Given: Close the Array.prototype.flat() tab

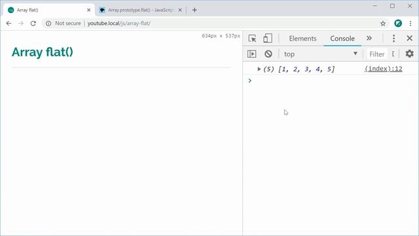Looking at the screenshot, I should click(x=180, y=10).
